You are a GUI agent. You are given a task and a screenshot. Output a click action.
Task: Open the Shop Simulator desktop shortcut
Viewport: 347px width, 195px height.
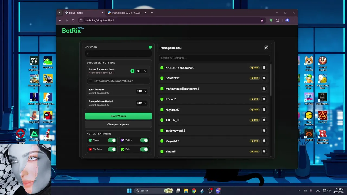click(309, 118)
